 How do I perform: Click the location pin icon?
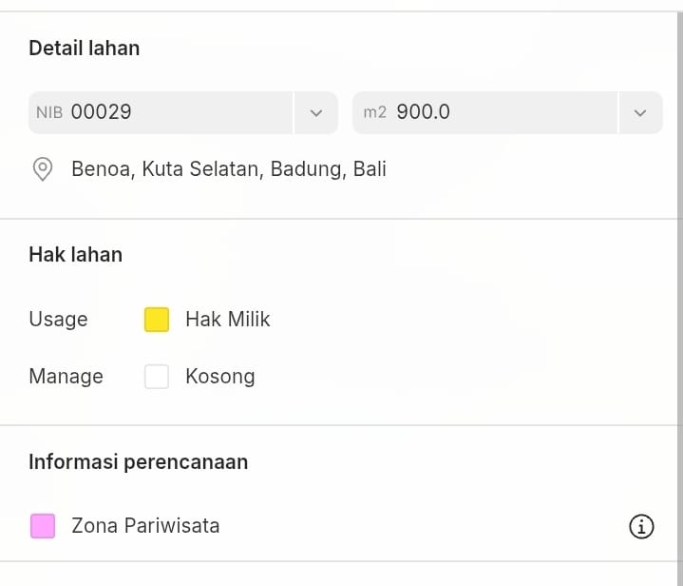click(42, 170)
